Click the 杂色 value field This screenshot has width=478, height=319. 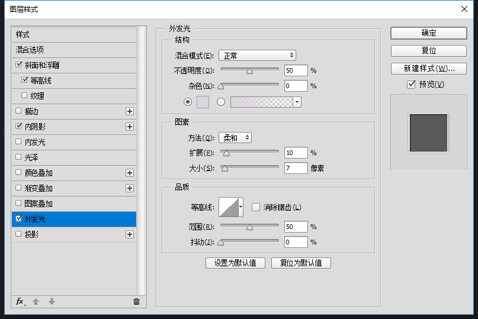296,86
